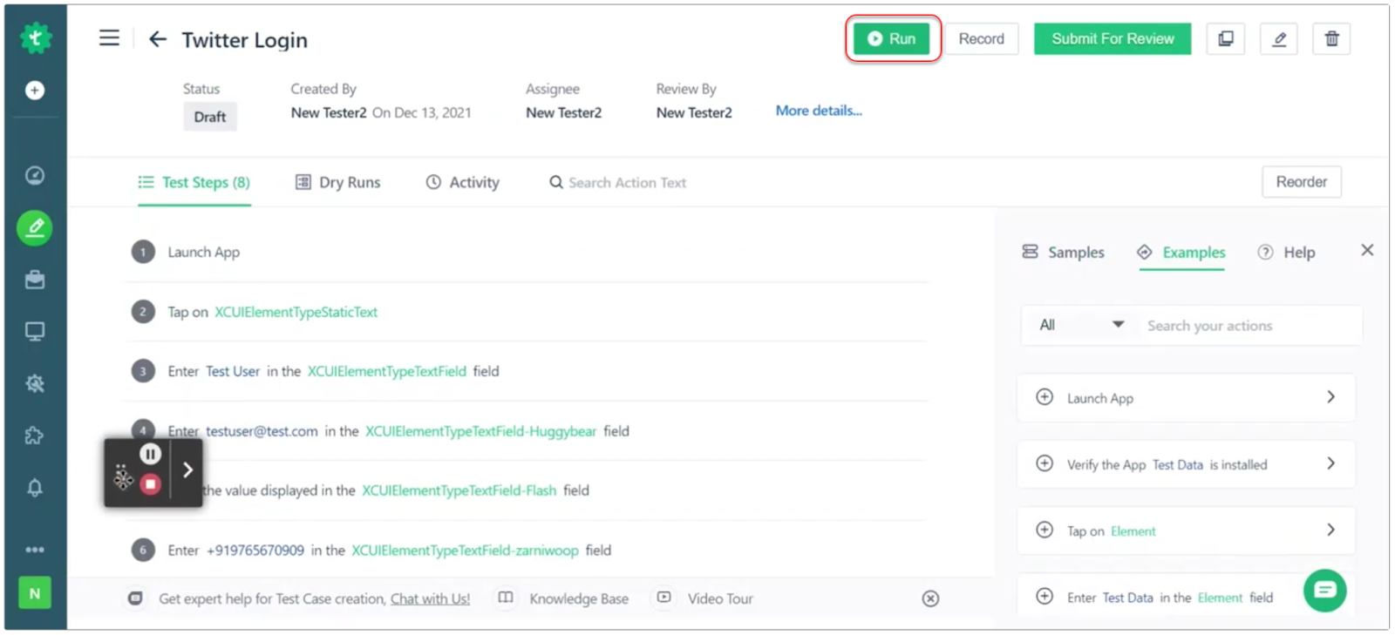Viewport: 1395px width, 635px height.
Task: Click Submit For Review button
Action: pyautogui.click(x=1113, y=38)
